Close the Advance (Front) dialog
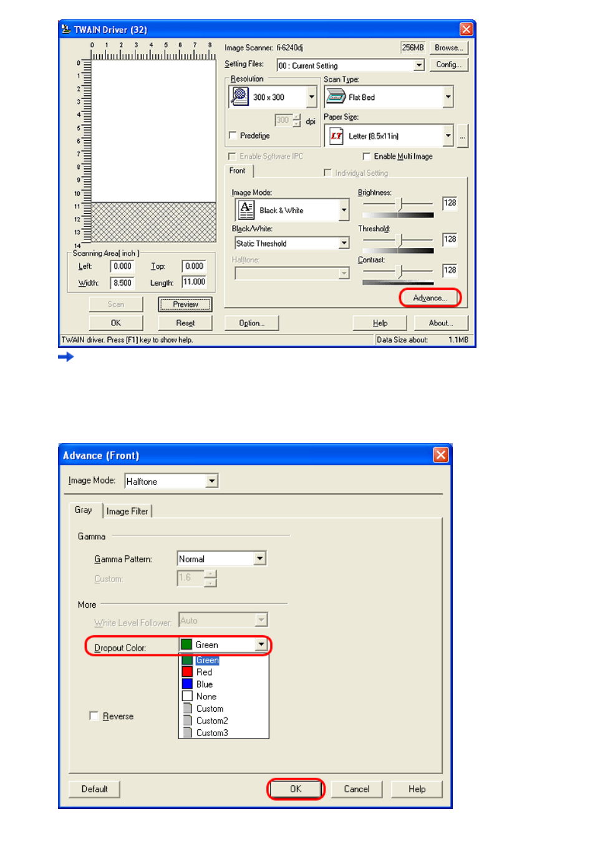 [441, 455]
